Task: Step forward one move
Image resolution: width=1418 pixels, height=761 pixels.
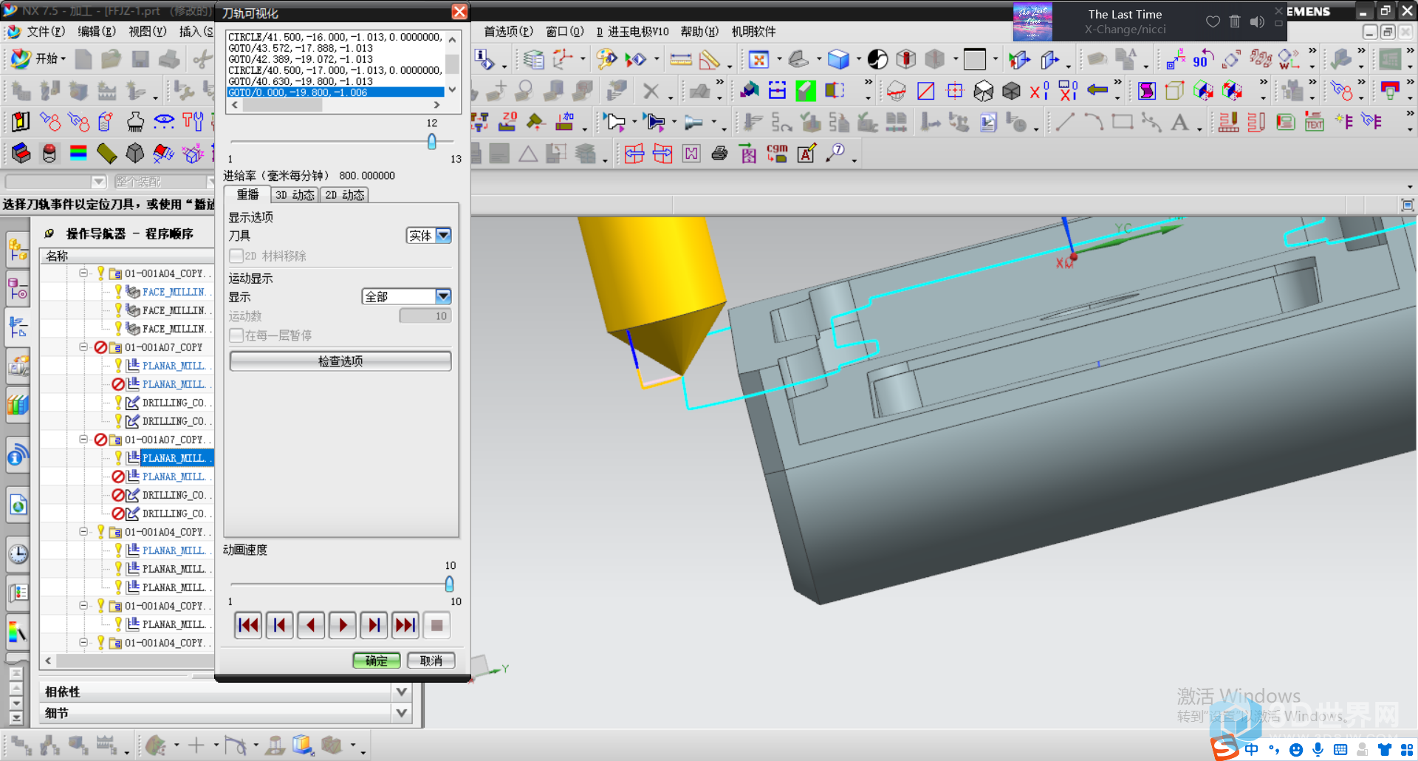Action: click(374, 625)
